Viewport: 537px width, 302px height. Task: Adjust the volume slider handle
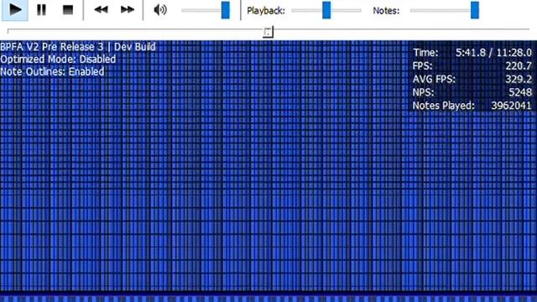226,10
